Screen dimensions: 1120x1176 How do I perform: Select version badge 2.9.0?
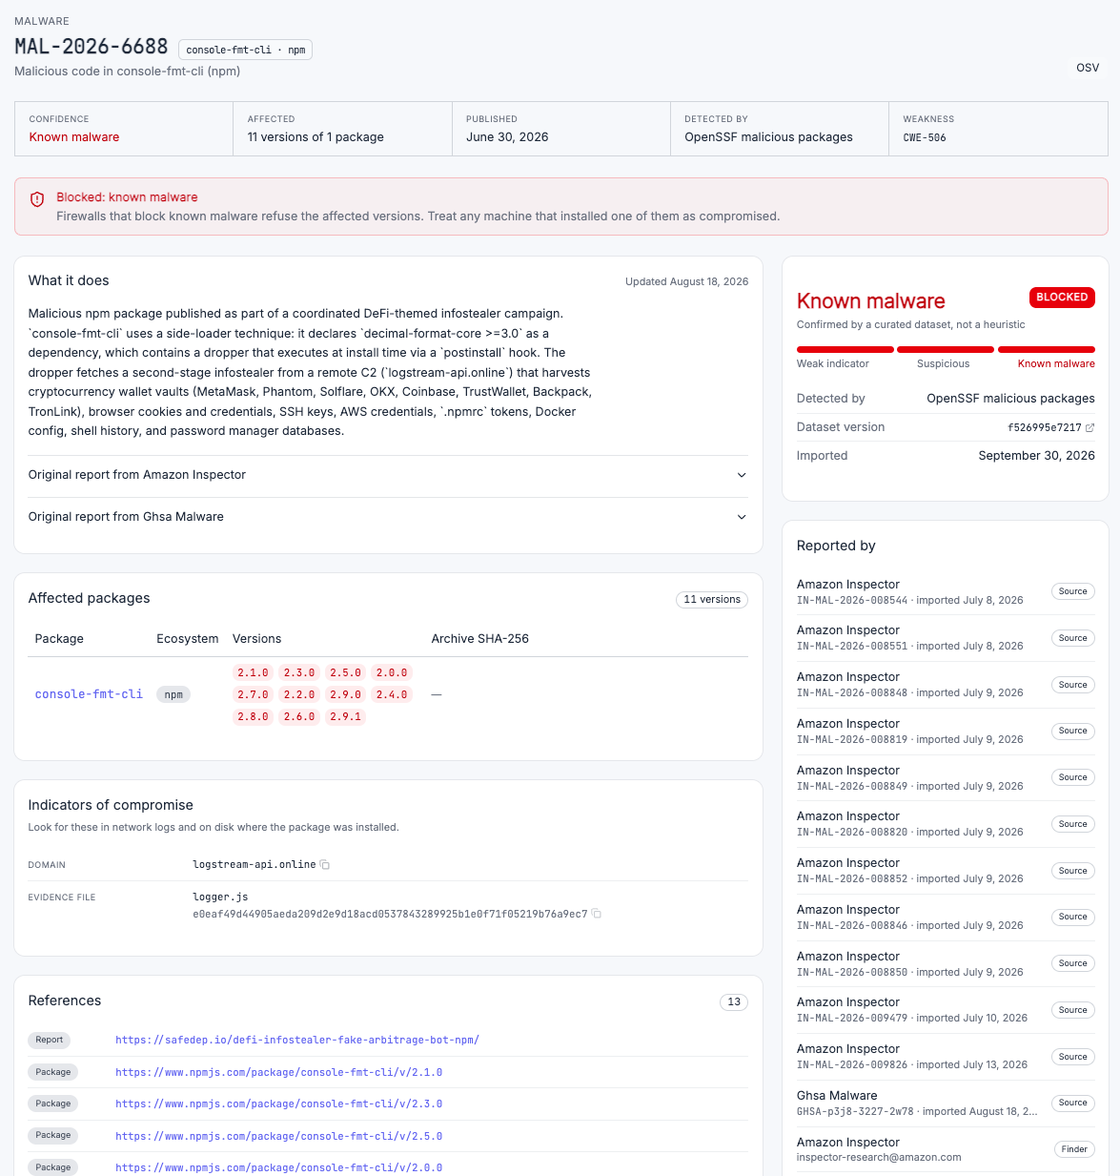345,694
